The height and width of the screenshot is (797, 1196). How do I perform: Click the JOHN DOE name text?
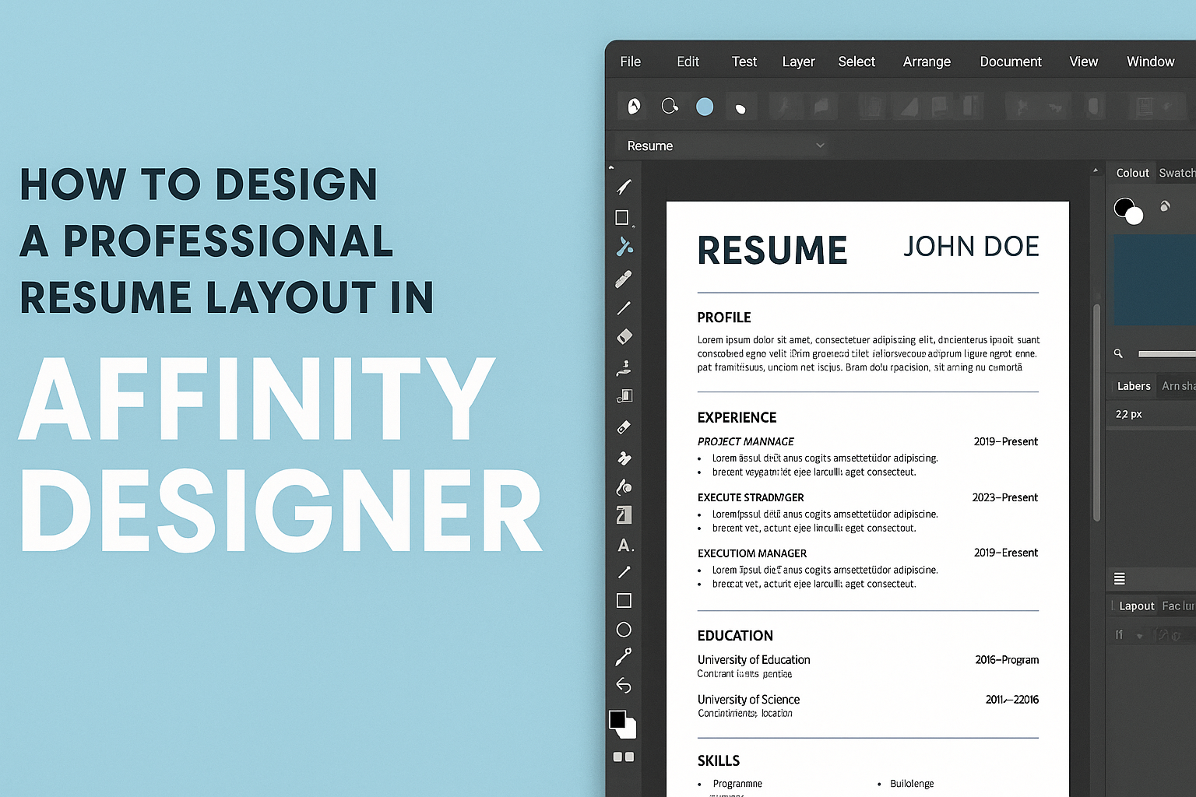(971, 247)
